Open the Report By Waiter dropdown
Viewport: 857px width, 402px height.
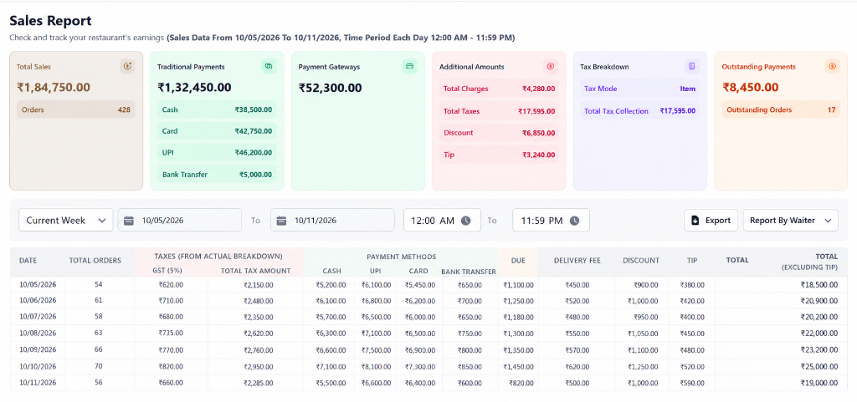[x=790, y=221]
